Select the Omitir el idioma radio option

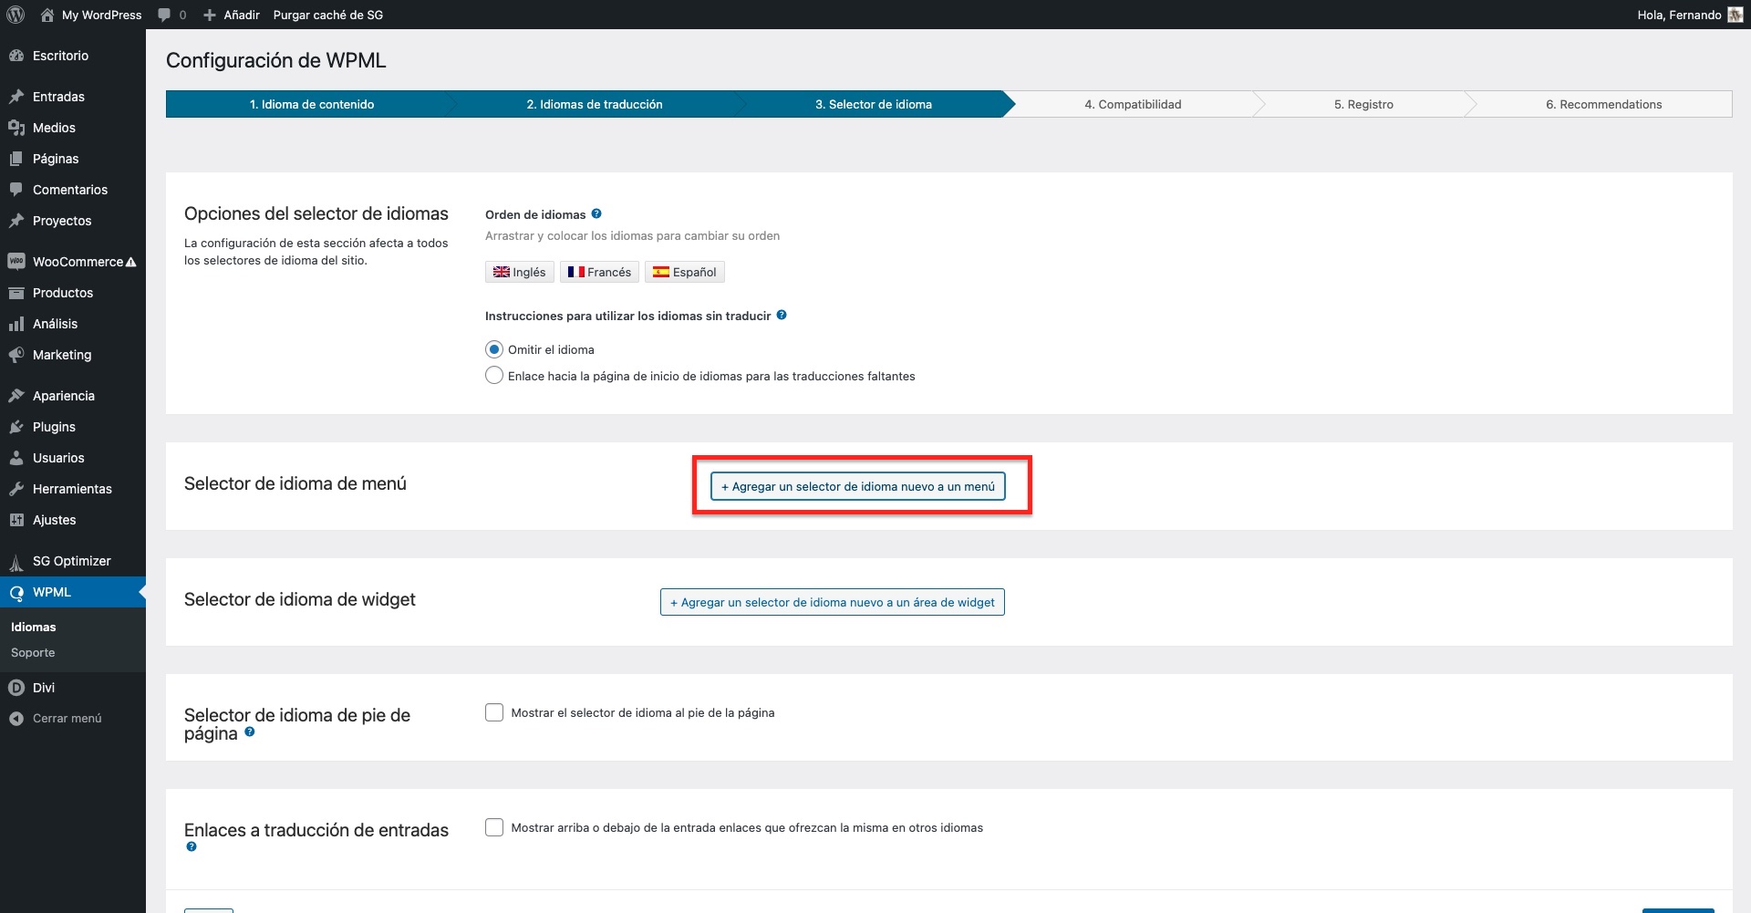[494, 349]
